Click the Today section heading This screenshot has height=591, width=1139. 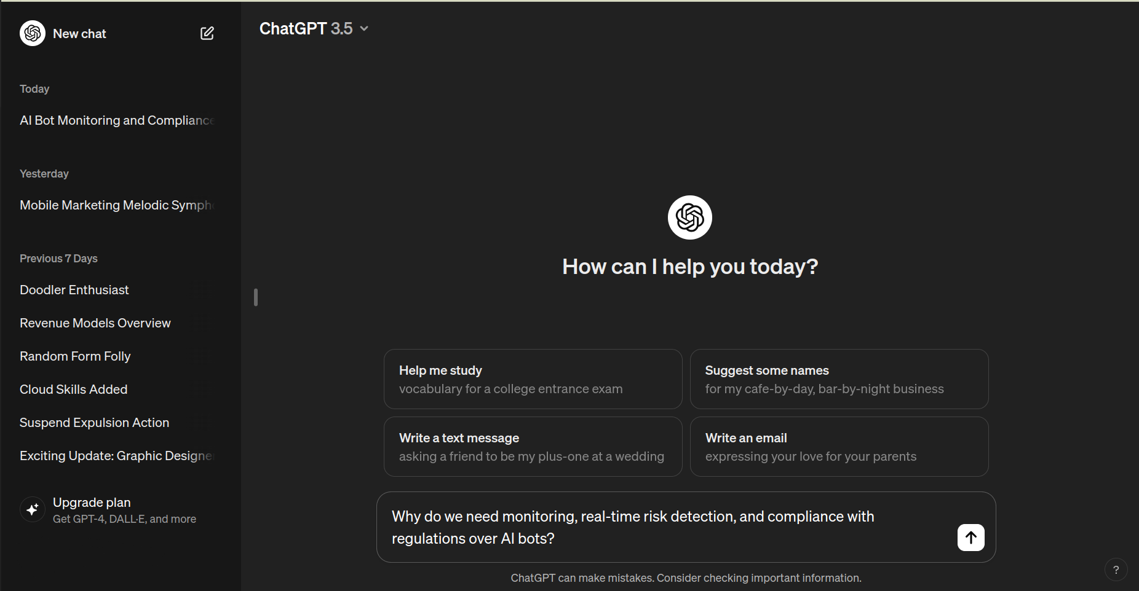click(34, 89)
